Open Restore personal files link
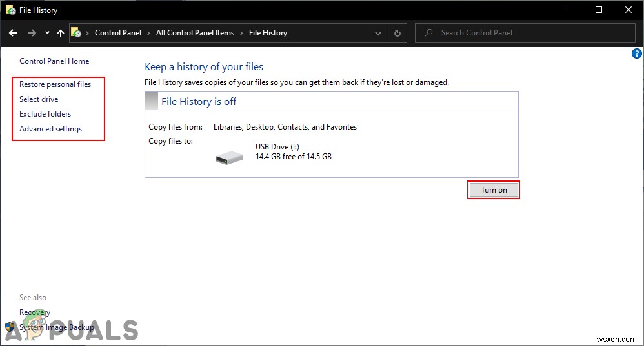 55,84
